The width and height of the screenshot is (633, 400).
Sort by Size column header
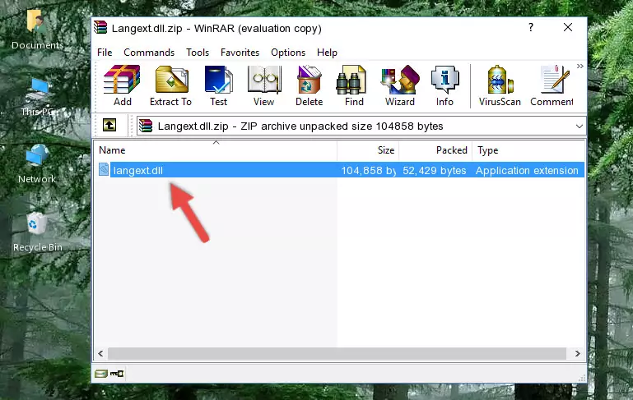coord(368,150)
